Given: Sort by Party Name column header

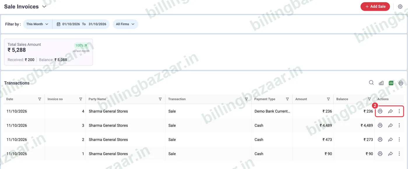Looking at the screenshot, I should pyautogui.click(x=97, y=99).
